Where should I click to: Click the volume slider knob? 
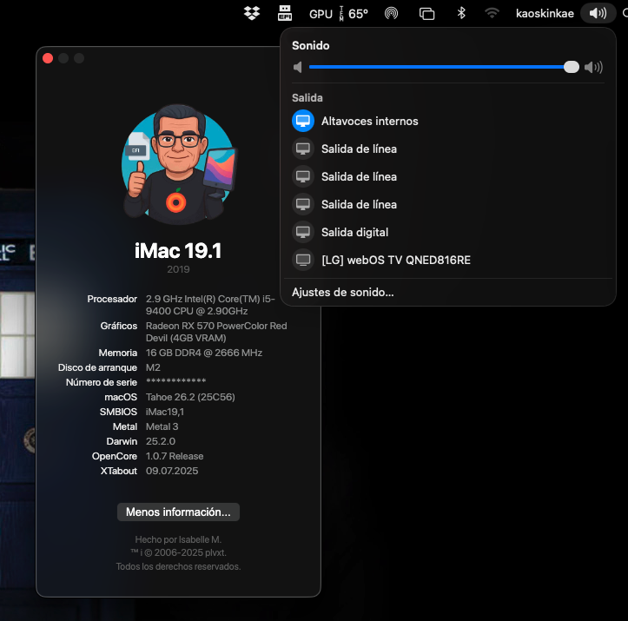coord(572,67)
